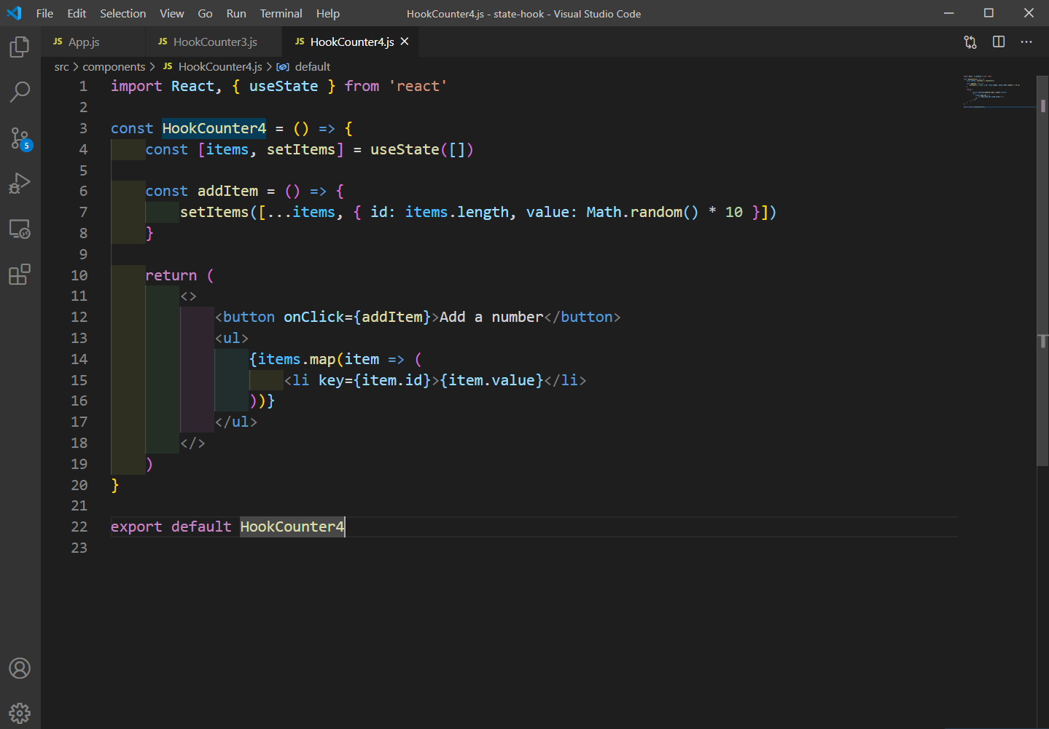The image size is (1049, 729).
Task: Click the src breadcrumb
Action: 62,67
